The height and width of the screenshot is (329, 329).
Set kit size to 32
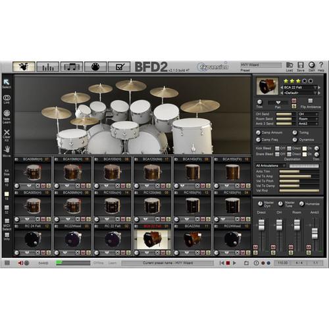[7, 207]
